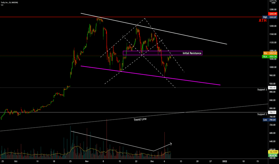
Task: Click the 'Tesla, Inc., 1h, NASDAQ' chart title
Action: click(10, 2)
